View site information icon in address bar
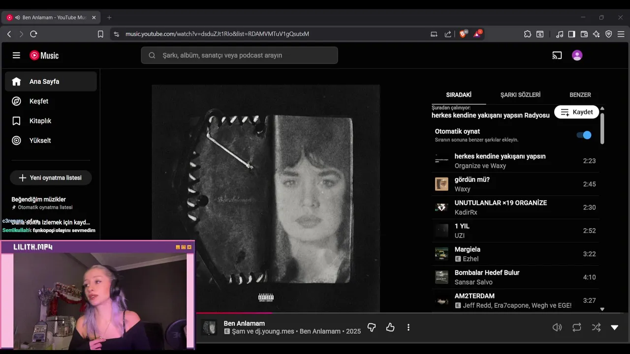This screenshot has width=630, height=354. point(116,34)
